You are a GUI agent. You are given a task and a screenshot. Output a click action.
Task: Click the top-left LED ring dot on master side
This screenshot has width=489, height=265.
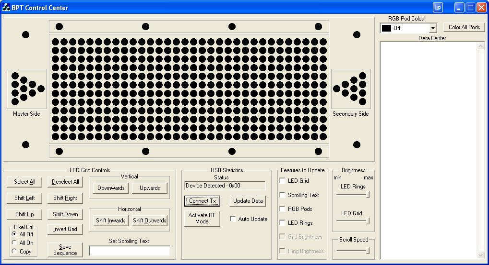[x=26, y=34]
